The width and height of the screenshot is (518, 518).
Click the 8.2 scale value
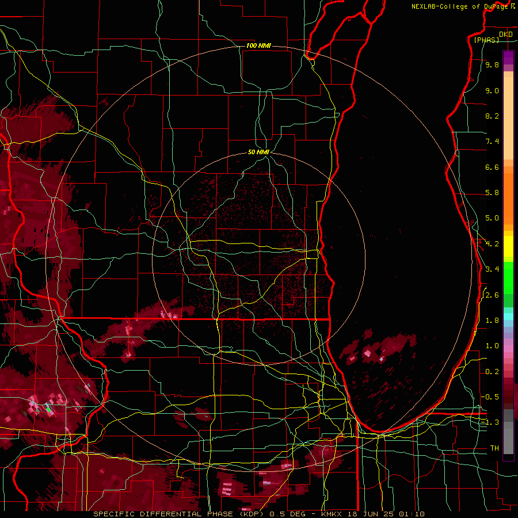click(492, 116)
